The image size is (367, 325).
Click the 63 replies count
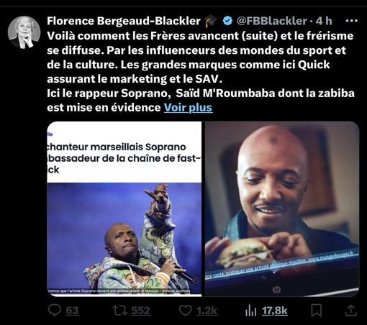tap(72, 311)
